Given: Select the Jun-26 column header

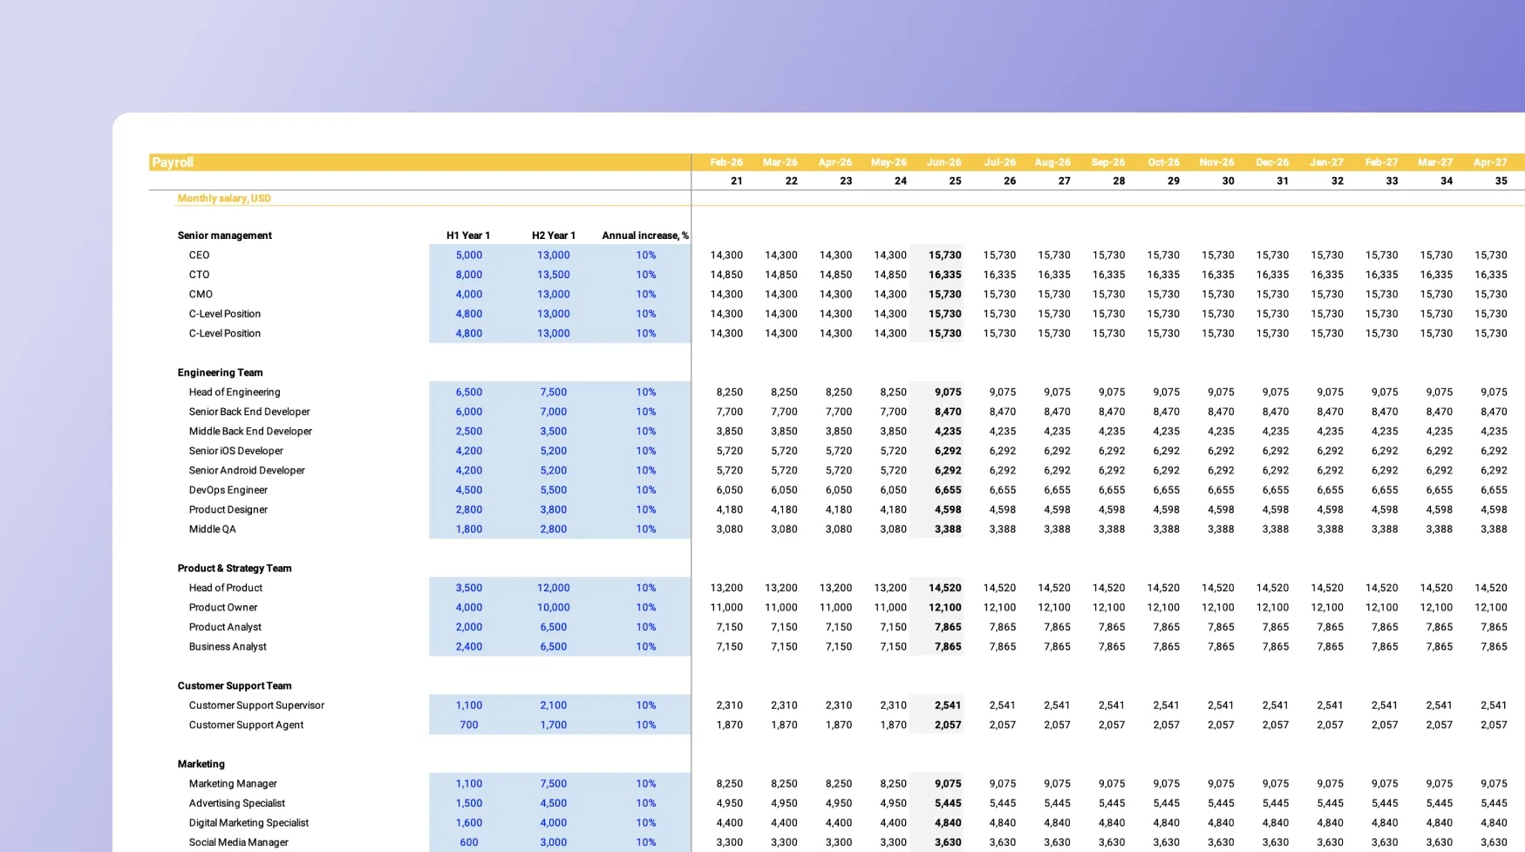Looking at the screenshot, I should [943, 162].
